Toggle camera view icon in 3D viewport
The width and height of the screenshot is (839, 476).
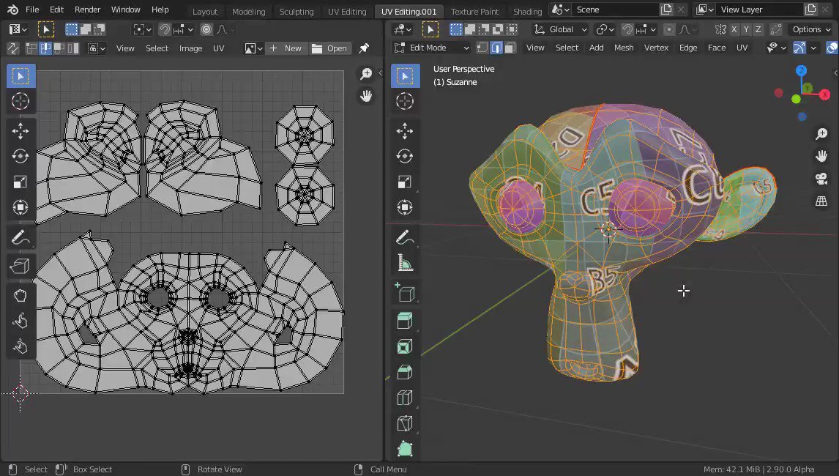pyautogui.click(x=821, y=178)
